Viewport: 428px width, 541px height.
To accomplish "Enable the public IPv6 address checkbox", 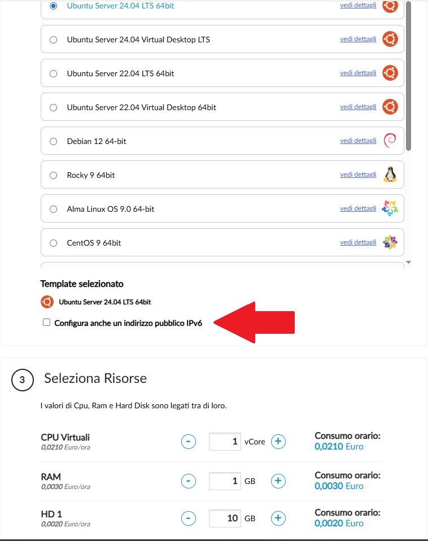I will [46, 322].
